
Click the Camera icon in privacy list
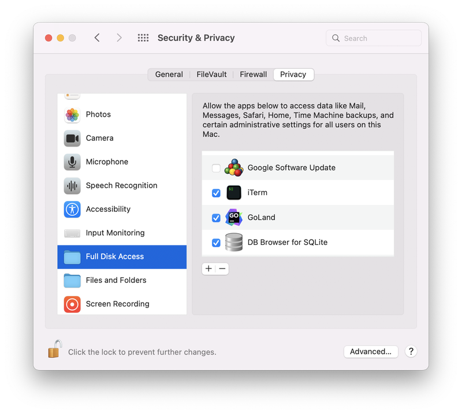(72, 138)
